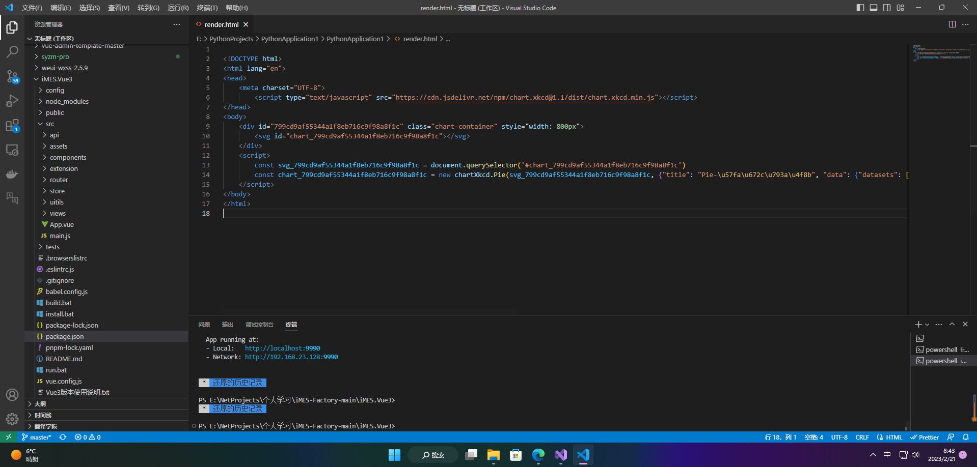977x467 pixels.
Task: Split the editor to the right
Action: (952, 24)
